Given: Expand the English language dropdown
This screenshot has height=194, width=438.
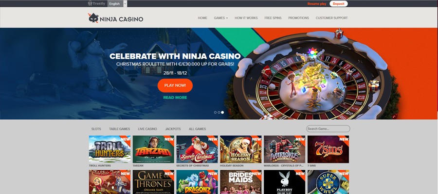Looking at the screenshot, I should click(117, 3).
